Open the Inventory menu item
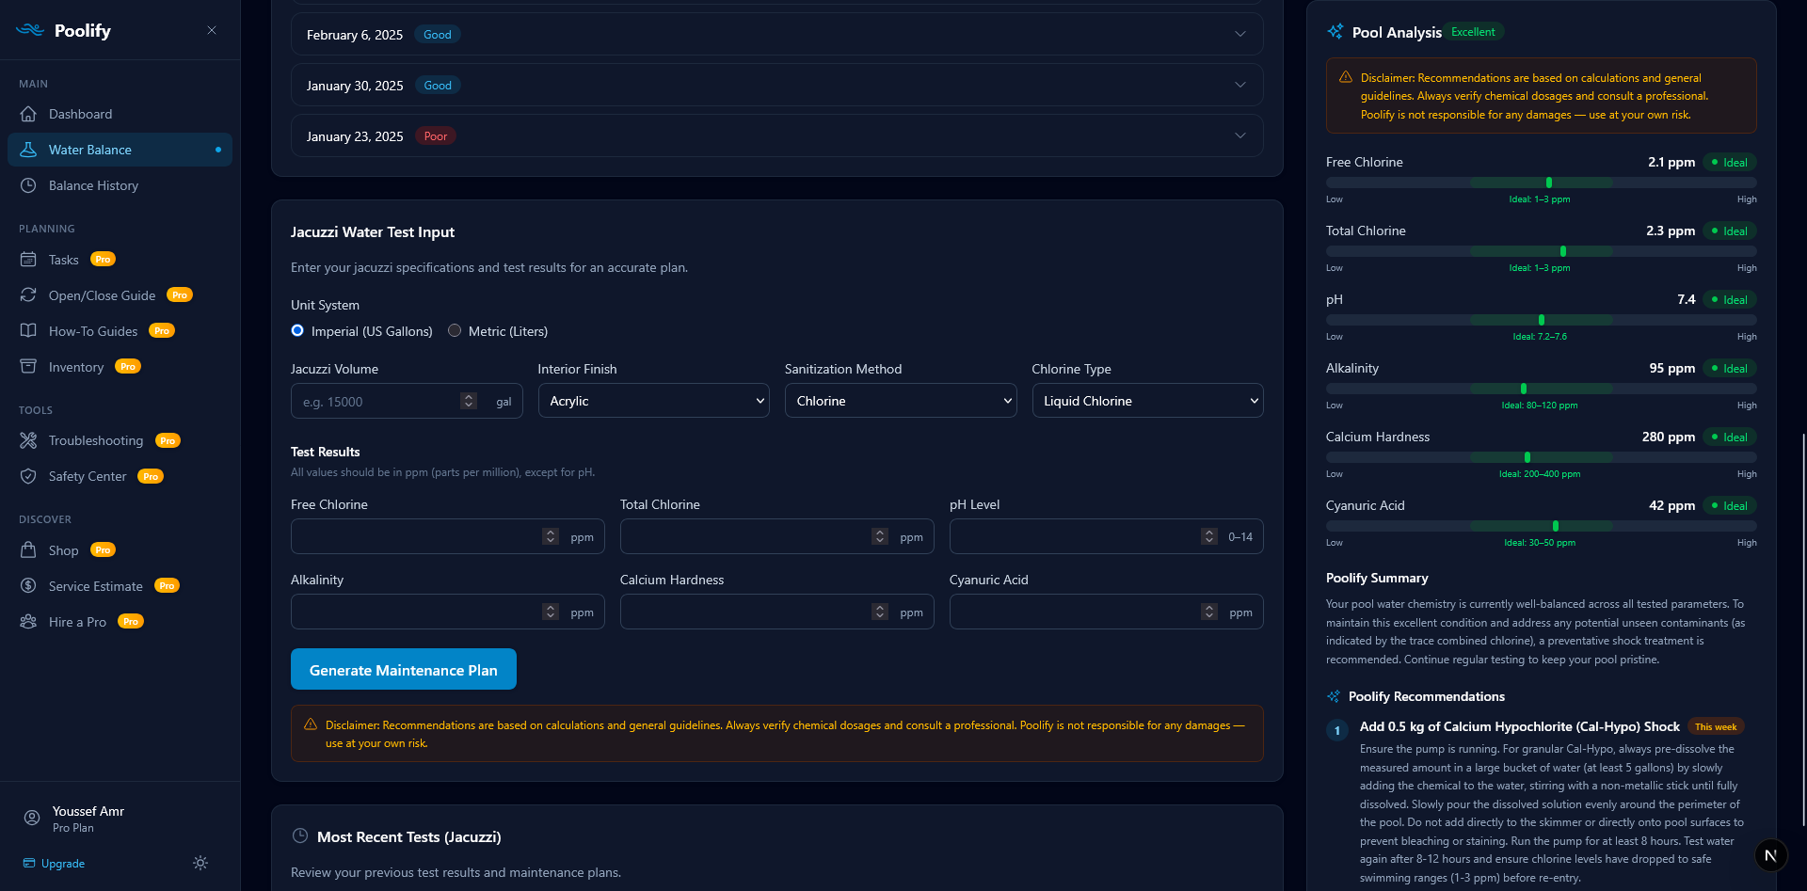The width and height of the screenshot is (1807, 891). click(120, 367)
